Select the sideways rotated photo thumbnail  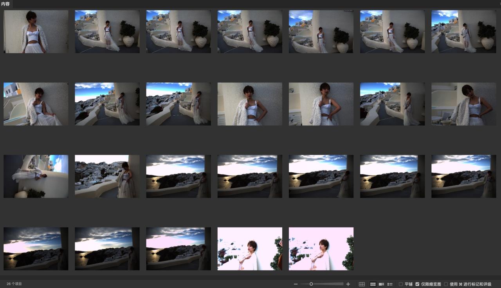tap(36, 176)
